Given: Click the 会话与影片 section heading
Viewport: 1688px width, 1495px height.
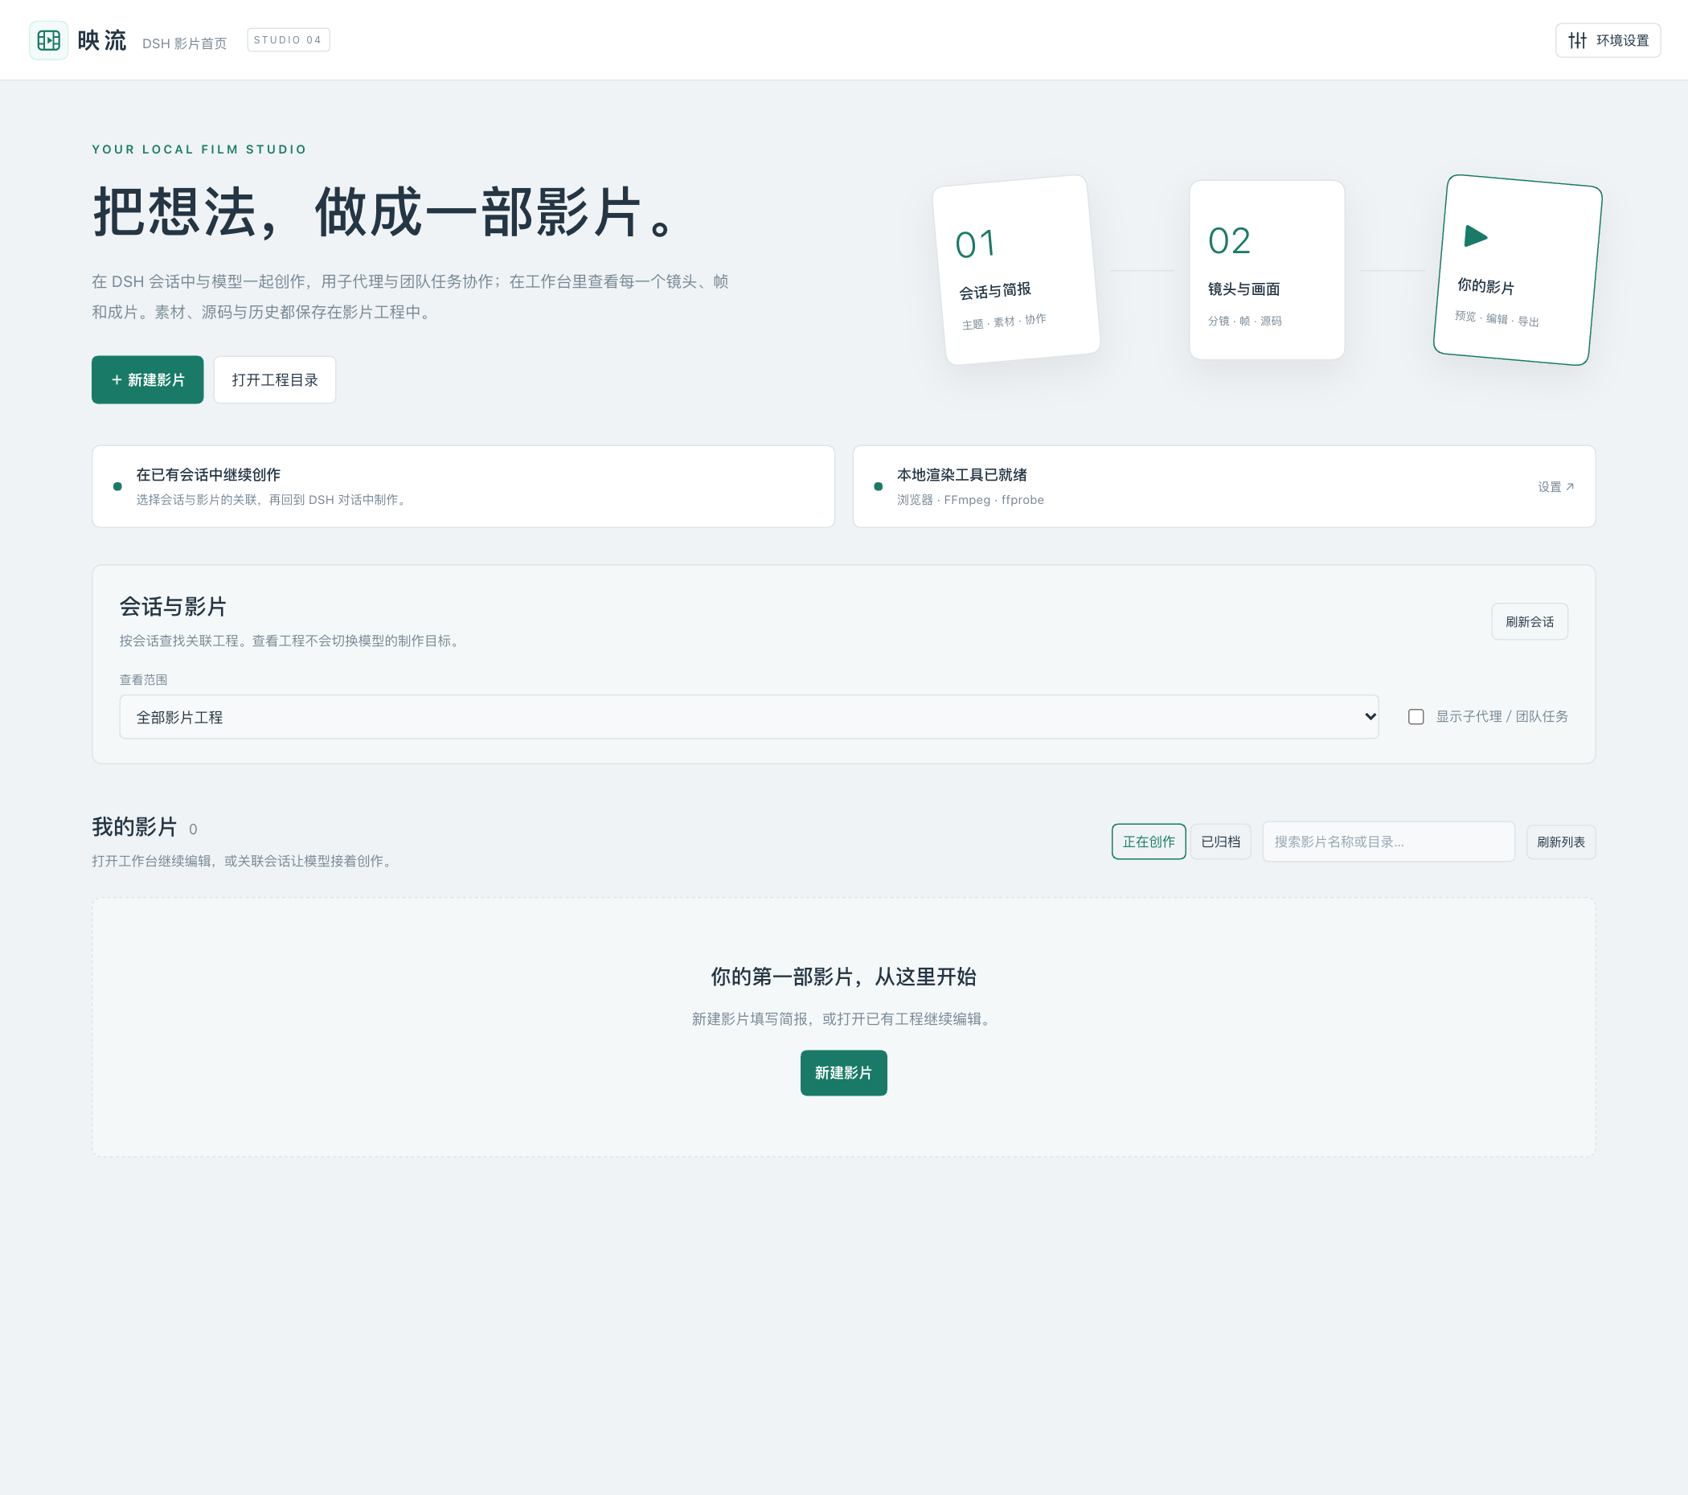Looking at the screenshot, I should point(173,607).
